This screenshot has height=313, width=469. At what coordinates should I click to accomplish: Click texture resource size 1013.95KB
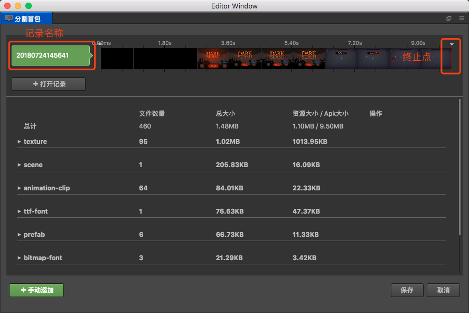[310, 141]
